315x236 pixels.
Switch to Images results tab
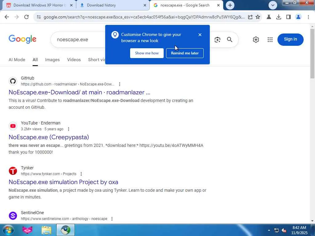point(52,60)
